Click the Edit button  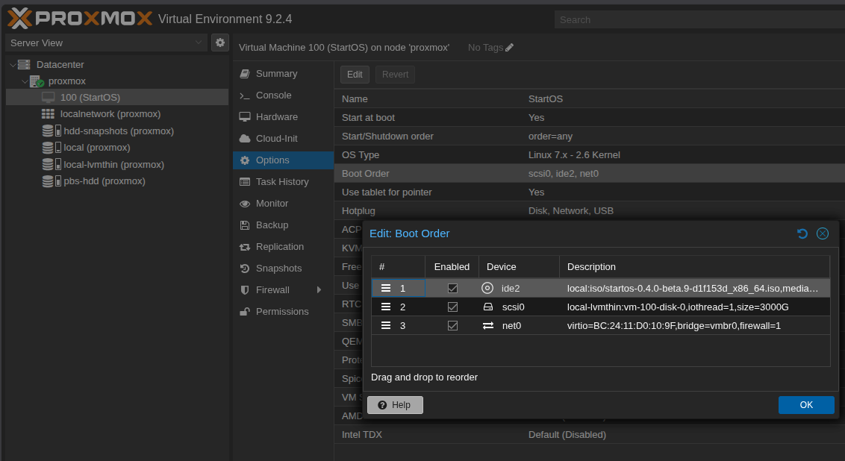(x=355, y=75)
